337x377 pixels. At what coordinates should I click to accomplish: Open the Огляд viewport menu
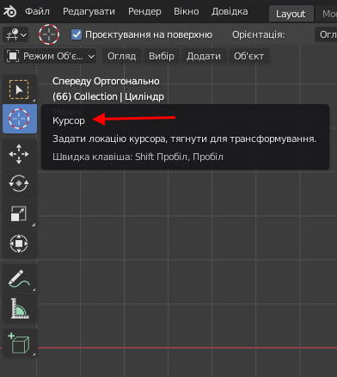(122, 56)
